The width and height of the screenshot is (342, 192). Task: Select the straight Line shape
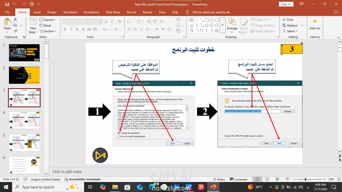[197, 20]
